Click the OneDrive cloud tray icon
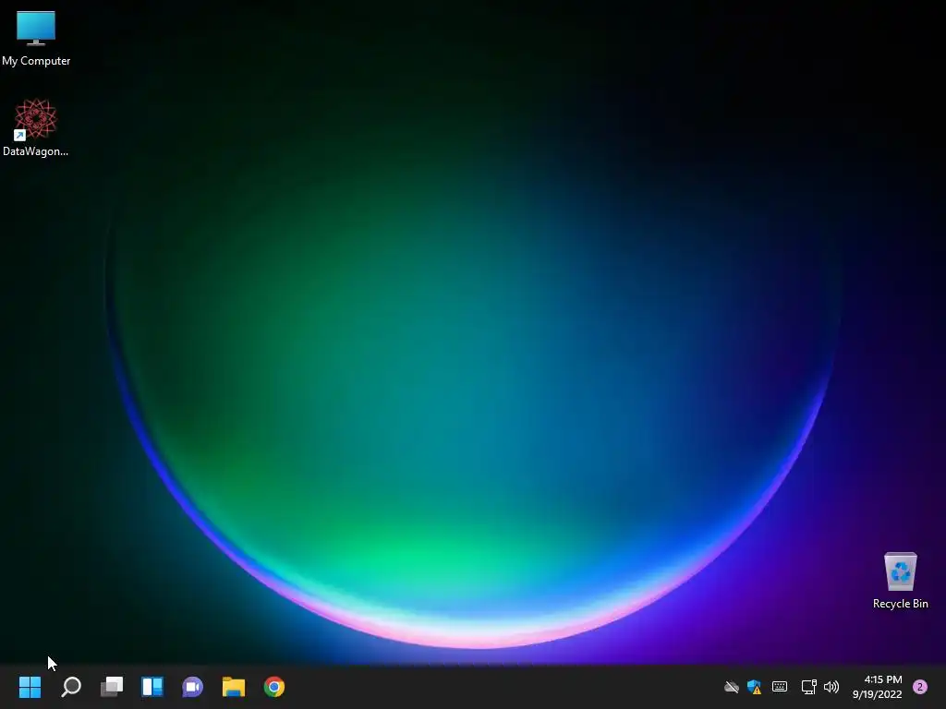This screenshot has height=709, width=946. [x=732, y=687]
